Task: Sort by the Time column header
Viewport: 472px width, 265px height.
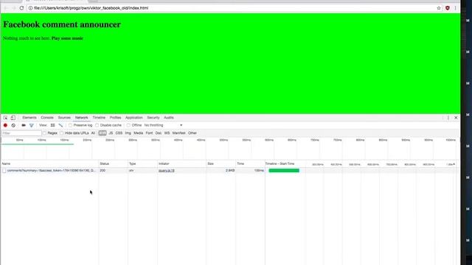Action: click(250, 163)
